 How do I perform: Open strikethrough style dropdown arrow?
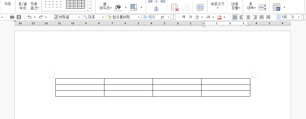click(x=213, y=17)
